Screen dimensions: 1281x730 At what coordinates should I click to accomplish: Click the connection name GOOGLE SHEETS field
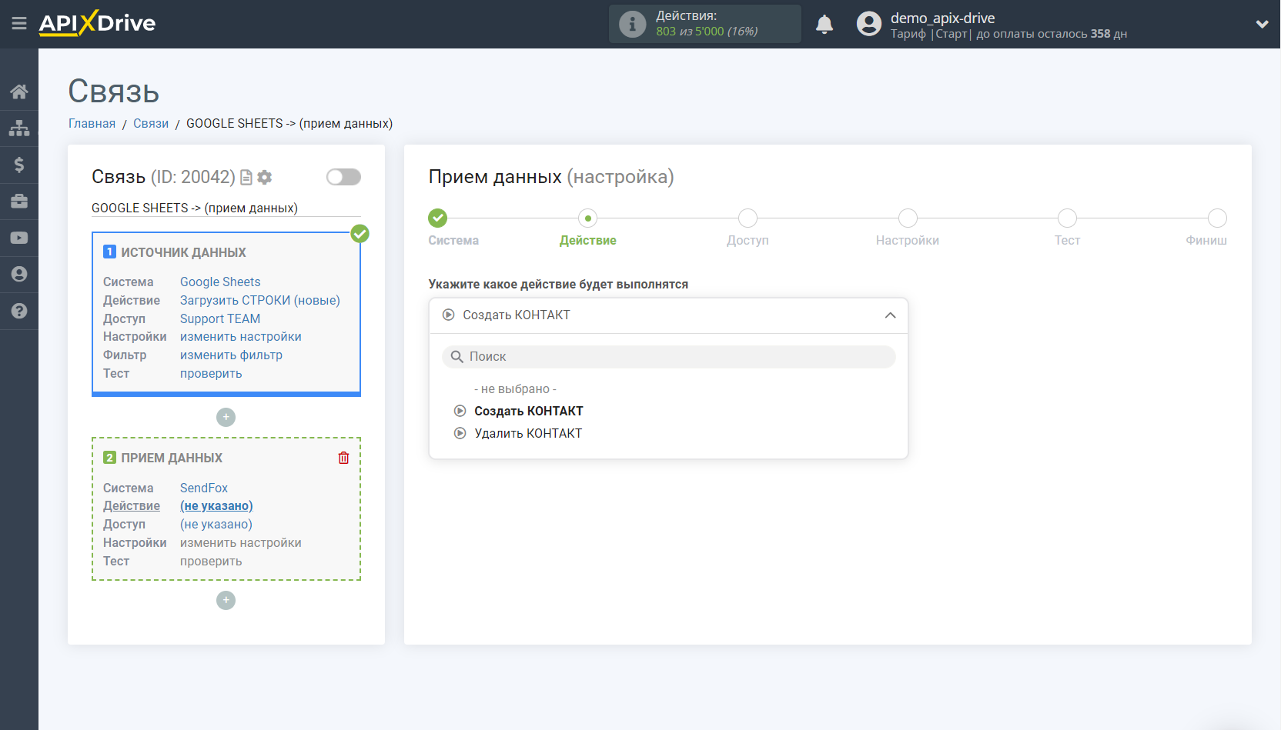point(226,208)
